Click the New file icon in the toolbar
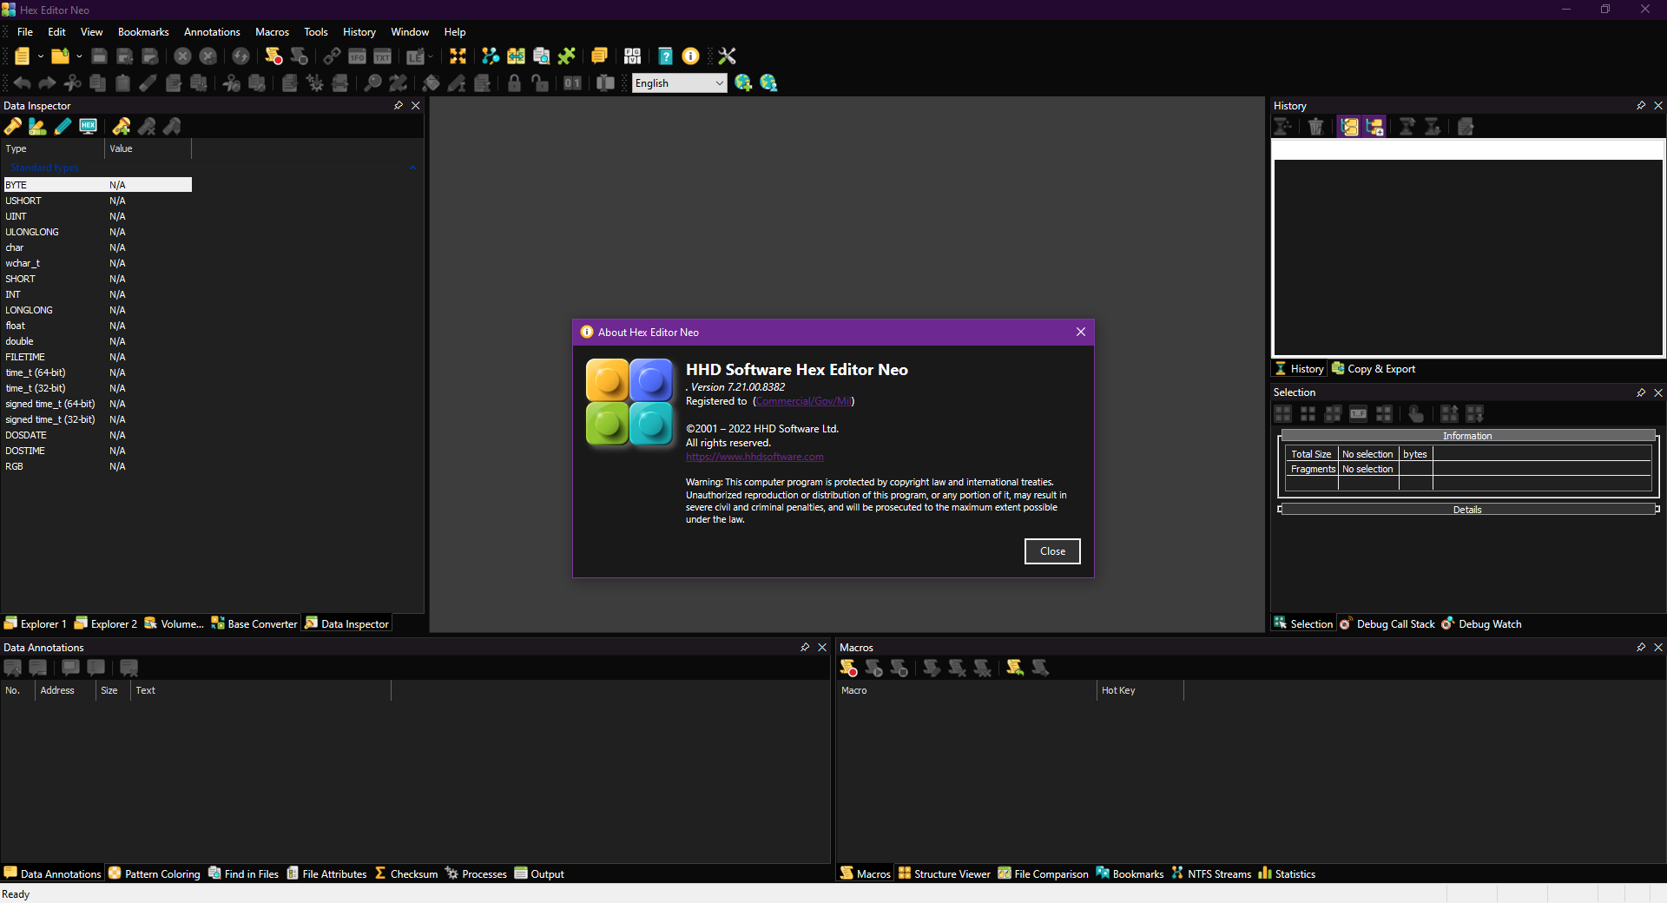This screenshot has width=1667, height=903. pos(22,56)
